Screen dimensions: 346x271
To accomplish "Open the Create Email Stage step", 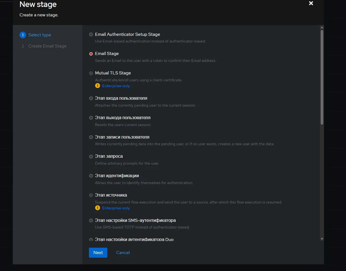I will 47,46.
